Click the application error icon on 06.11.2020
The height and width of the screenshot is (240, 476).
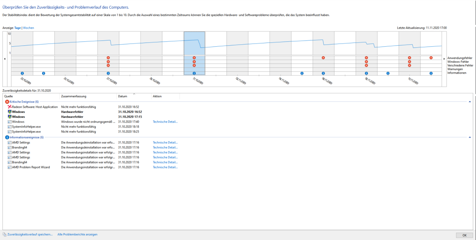coord(323,58)
